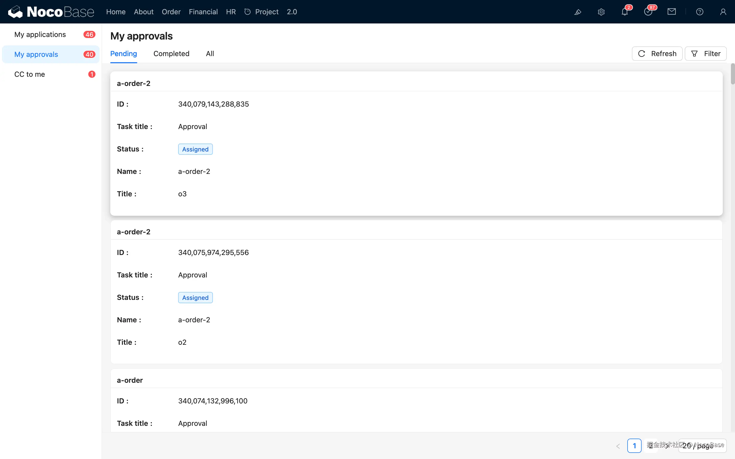735x459 pixels.
Task: Open the Order menu
Action: (171, 12)
